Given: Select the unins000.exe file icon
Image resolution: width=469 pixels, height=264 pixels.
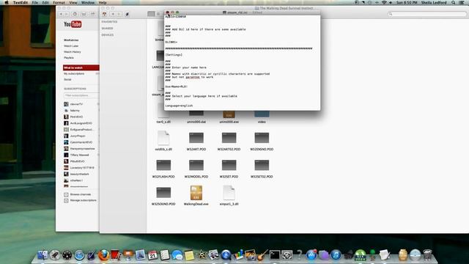Looking at the screenshot, I should [x=229, y=114].
